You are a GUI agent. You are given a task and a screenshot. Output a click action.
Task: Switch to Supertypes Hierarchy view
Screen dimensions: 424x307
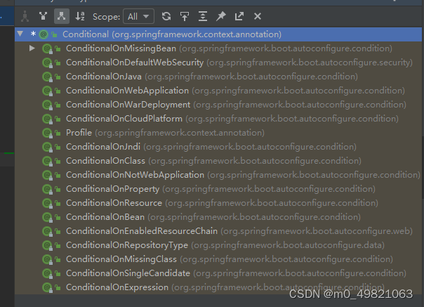(43, 16)
